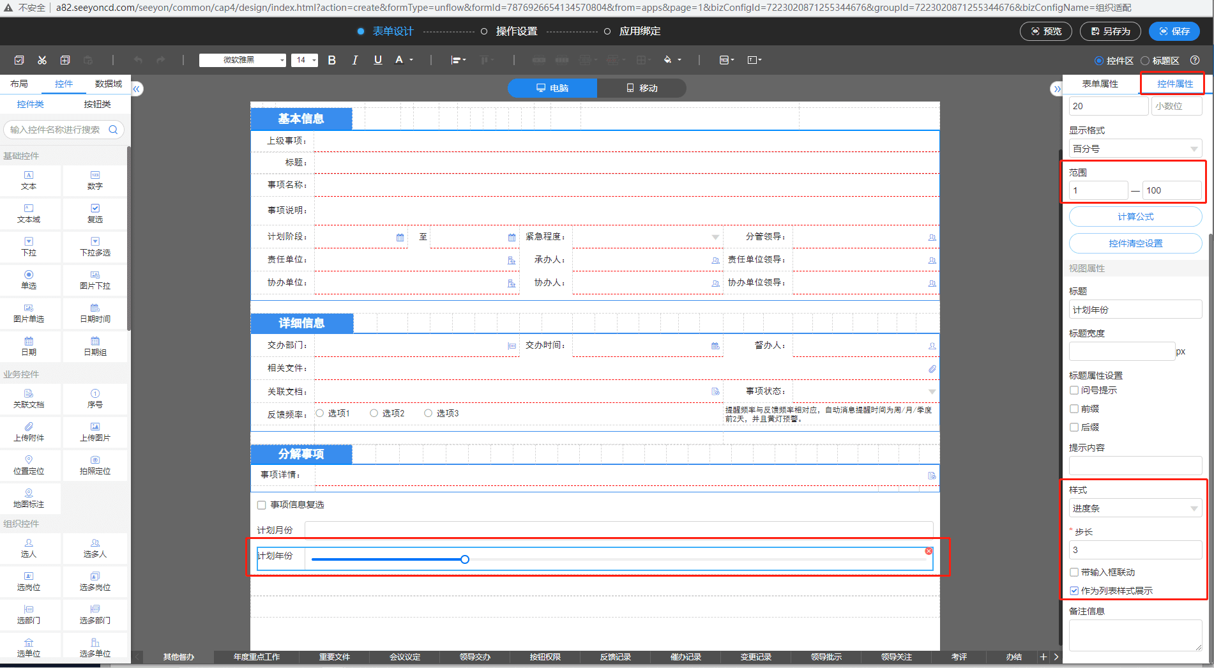Toggle bold formatting
This screenshot has width=1214, height=668.
tap(331, 60)
